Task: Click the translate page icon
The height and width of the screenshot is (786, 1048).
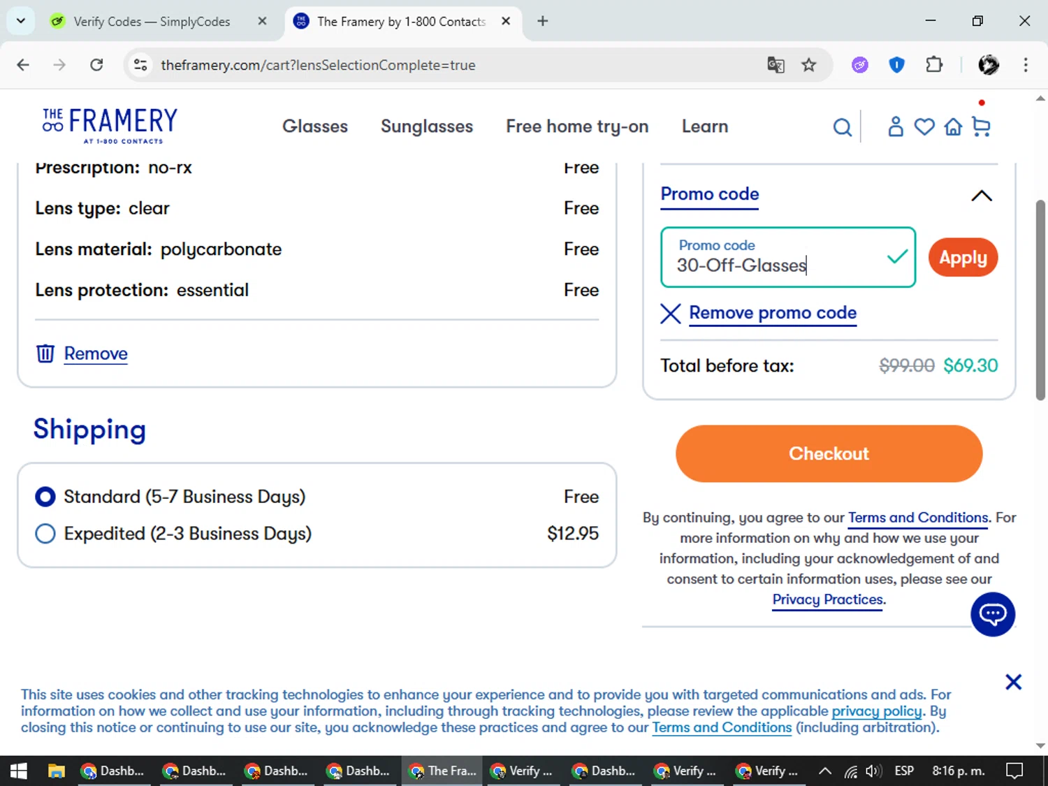Action: click(776, 65)
